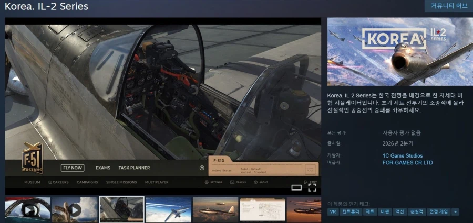473x223 pixels.
Task: Open the 1C Game Studios developer link
Action: [402, 155]
